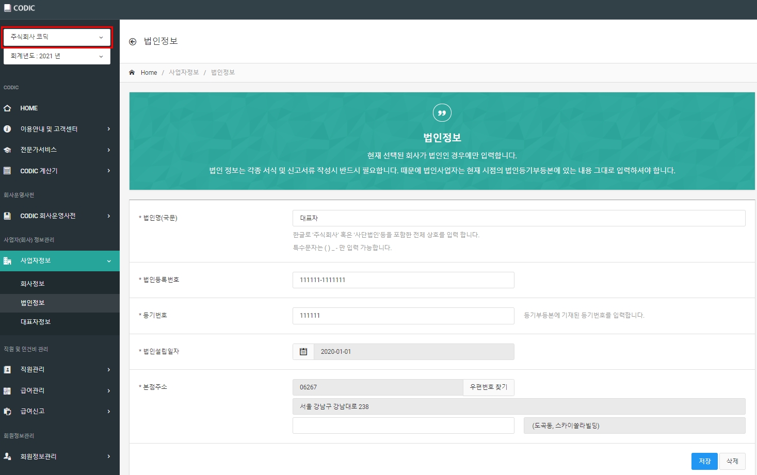The image size is (757, 475).
Task: Click the 회사운영사전 section label in sidebar
Action: (19, 195)
